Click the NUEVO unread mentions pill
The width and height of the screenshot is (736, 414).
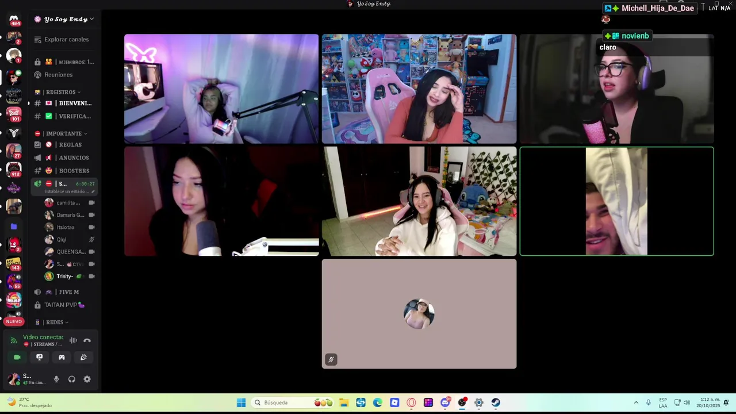(14, 321)
